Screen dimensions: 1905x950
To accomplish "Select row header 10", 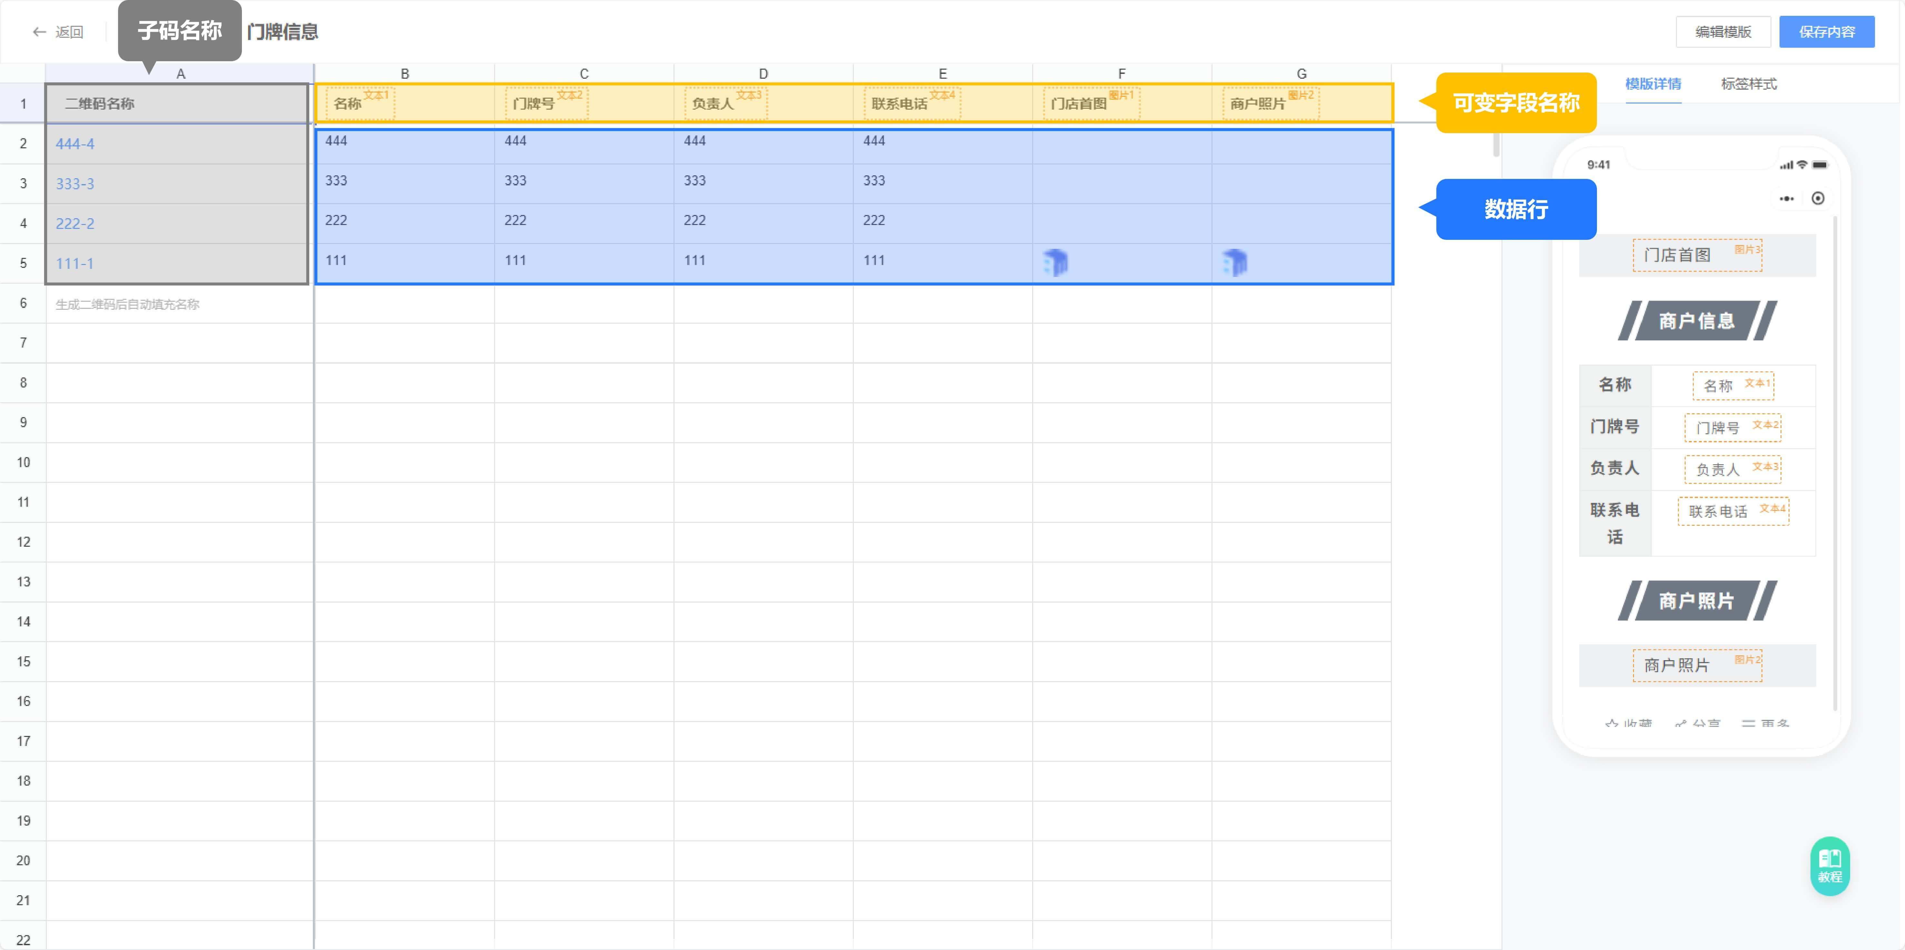I will (23, 462).
